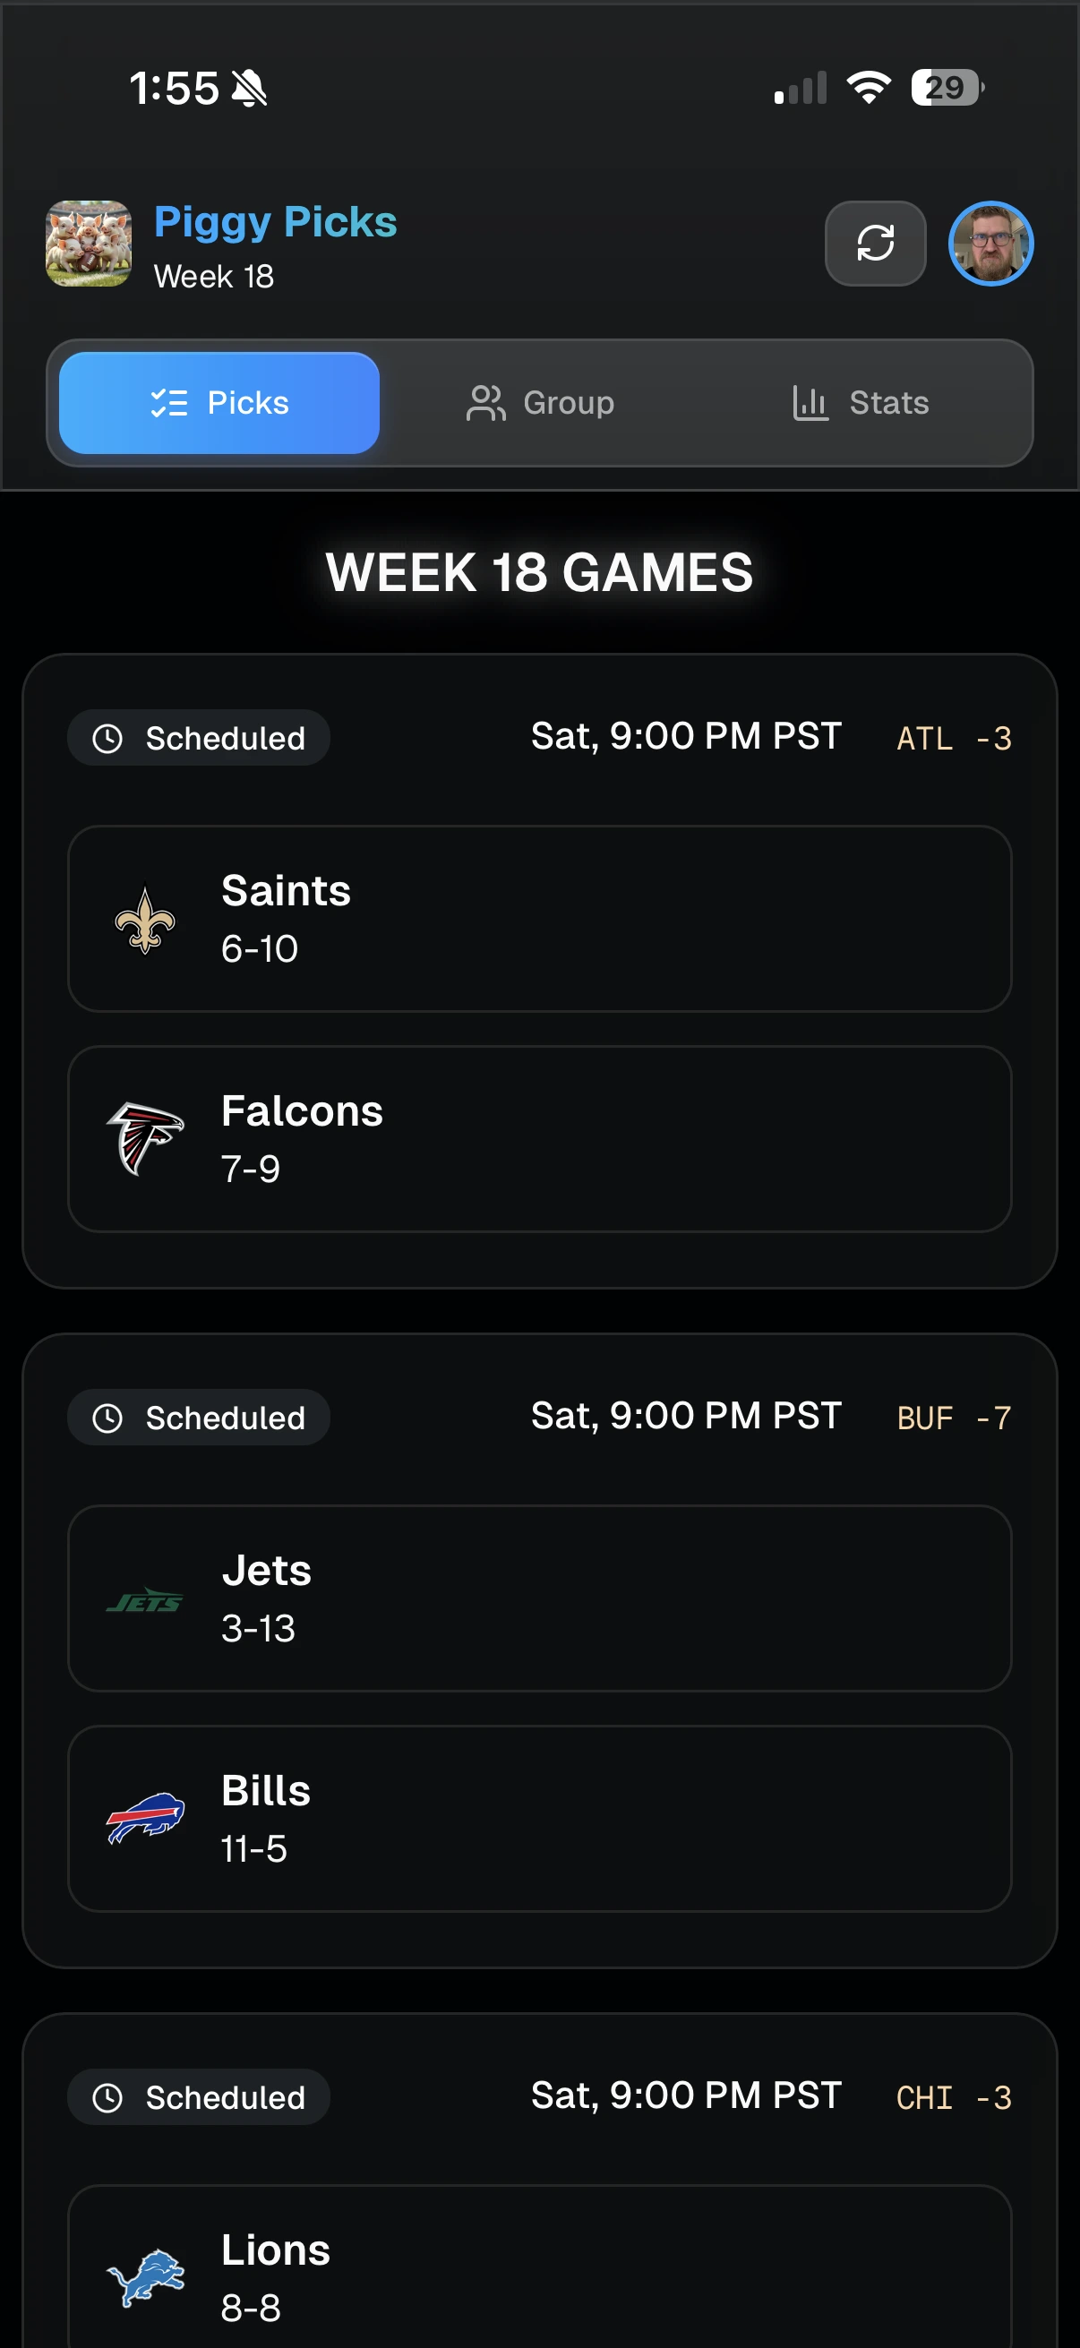Pick the Saints to win
The width and height of the screenshot is (1080, 2348).
click(539, 919)
